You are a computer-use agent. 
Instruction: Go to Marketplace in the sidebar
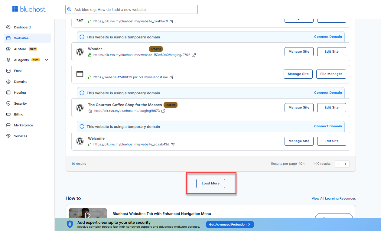coord(27,125)
